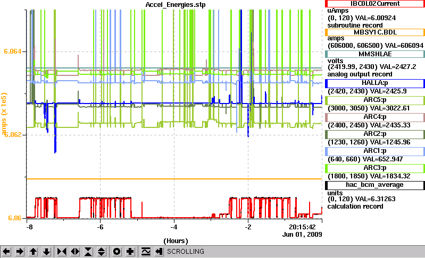Zoom in horizontally with bowtie icon
The height and width of the screenshot is (258, 425).
[62, 252]
